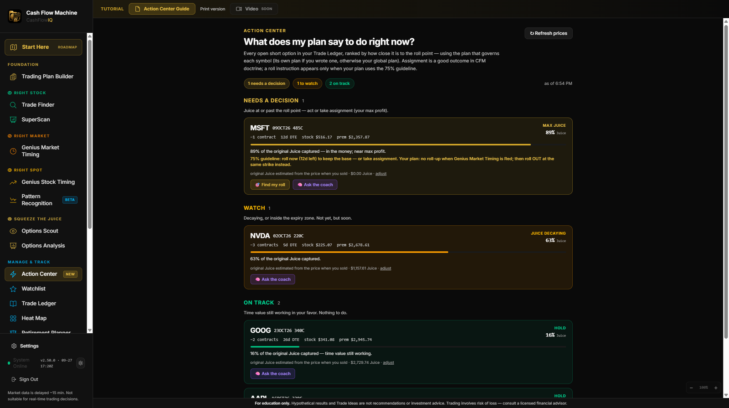Click the adjust link on MSFT card
The image size is (729, 408).
[x=381, y=174]
